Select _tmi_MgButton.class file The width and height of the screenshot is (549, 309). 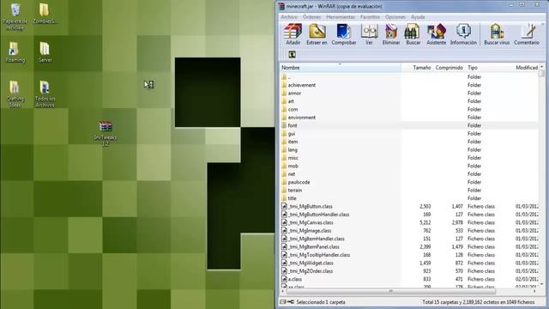pos(409,206)
